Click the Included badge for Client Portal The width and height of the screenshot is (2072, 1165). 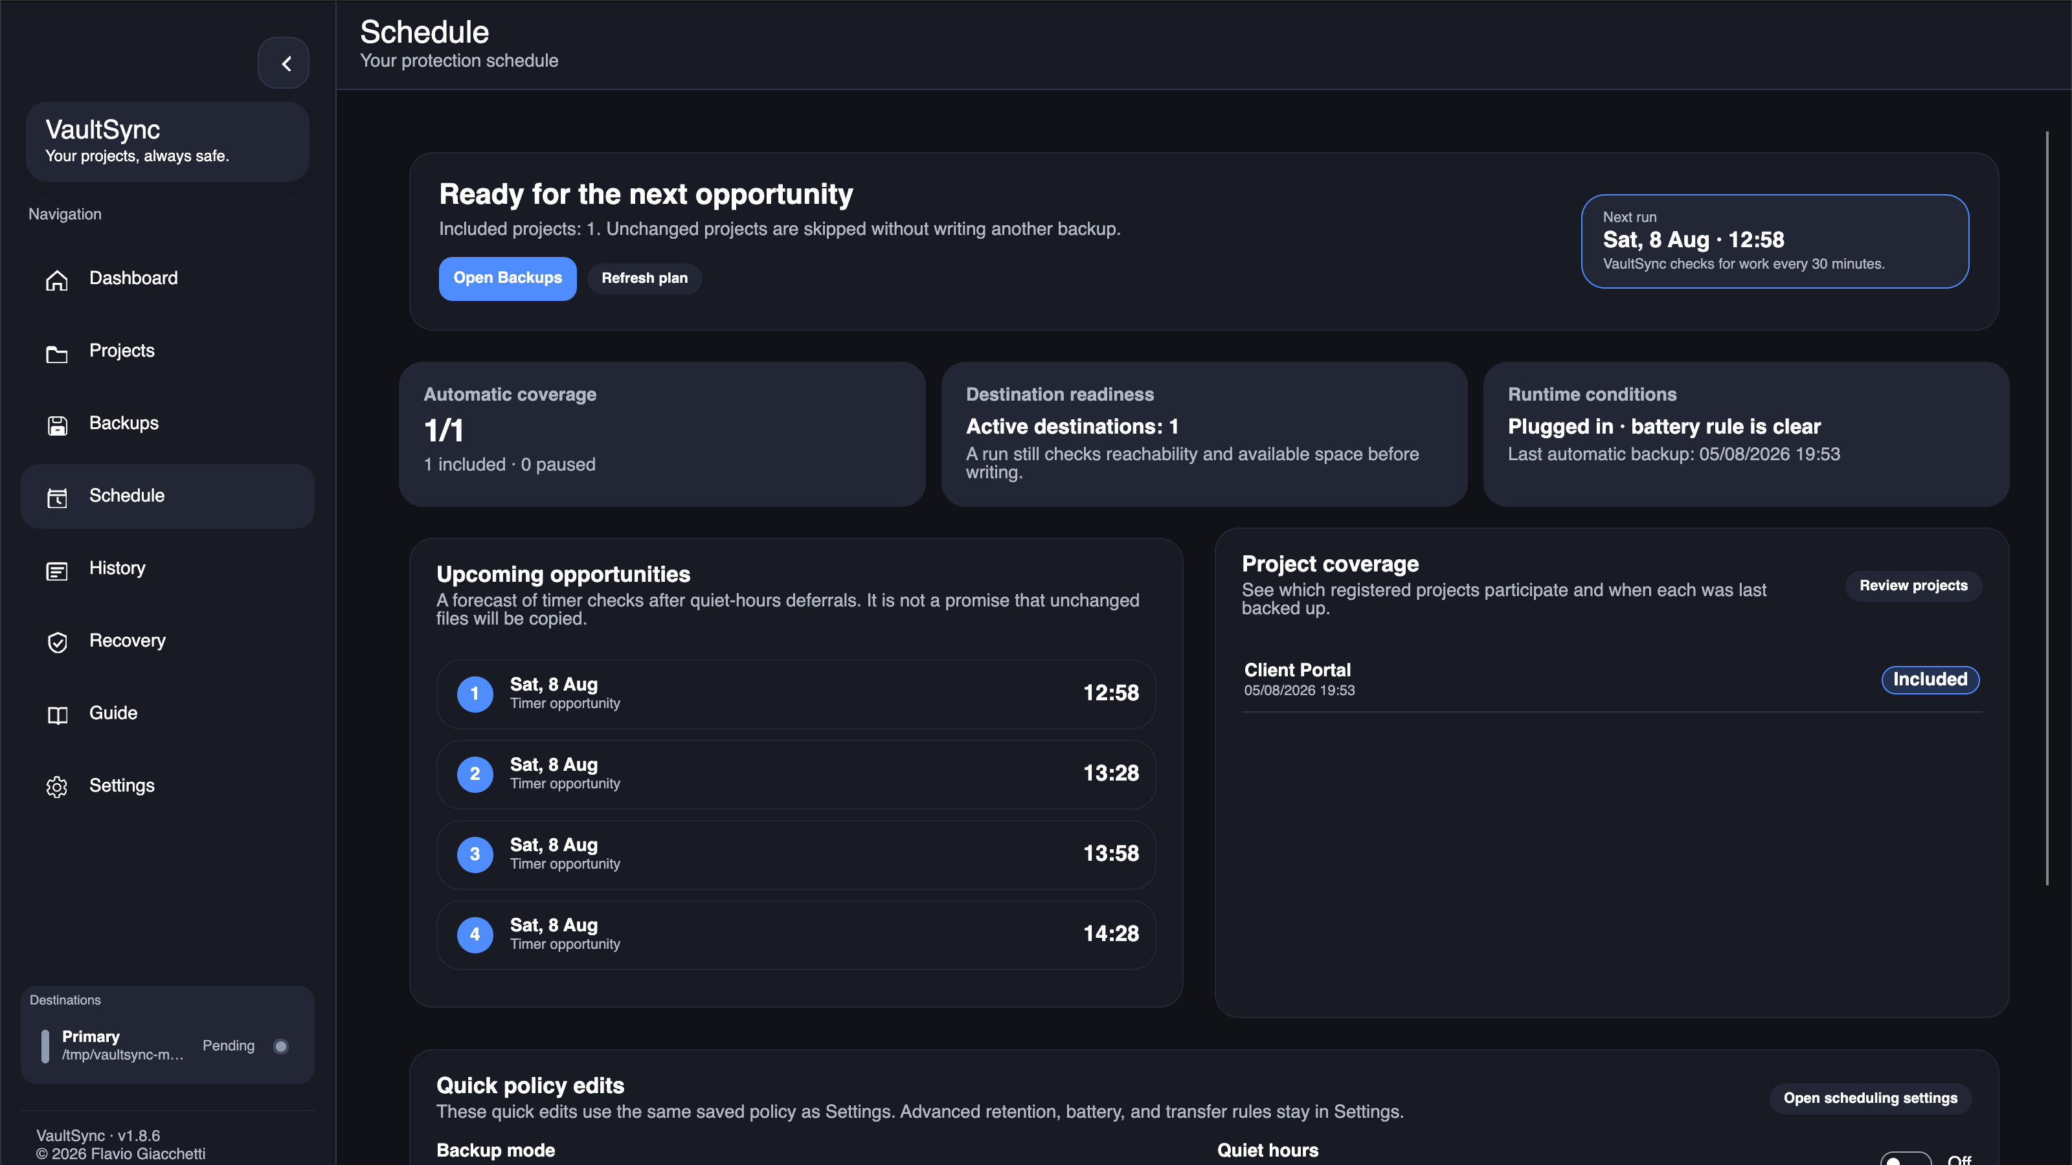point(1930,680)
